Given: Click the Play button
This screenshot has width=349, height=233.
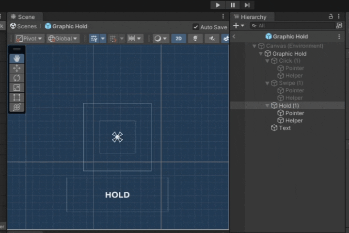Looking at the screenshot, I should (x=218, y=5).
